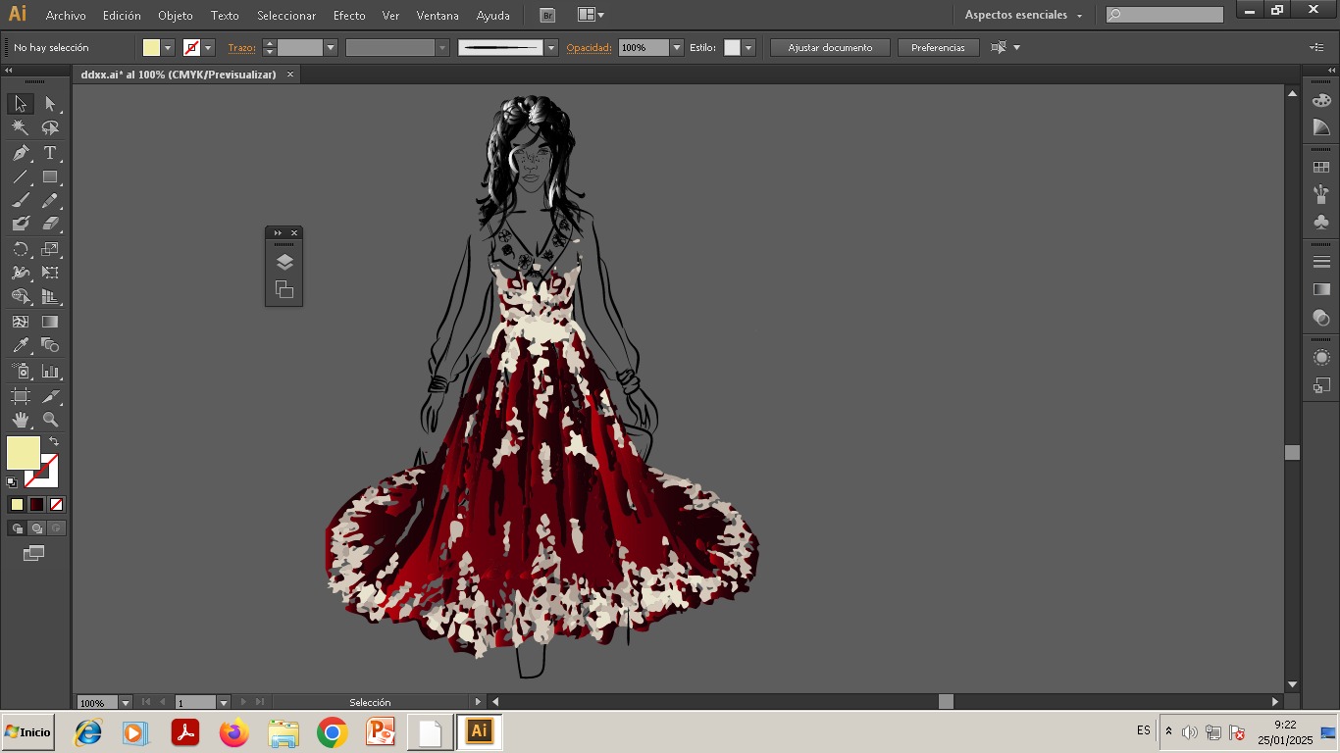Open the Transparency panel
1340x753 pixels.
[1321, 317]
